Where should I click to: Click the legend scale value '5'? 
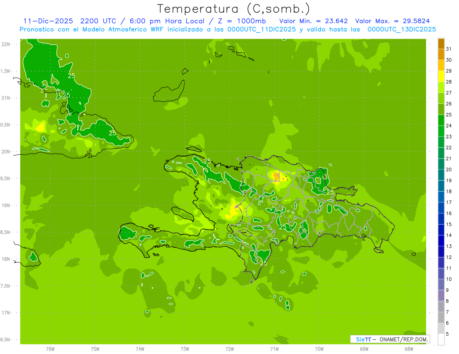click(x=448, y=334)
